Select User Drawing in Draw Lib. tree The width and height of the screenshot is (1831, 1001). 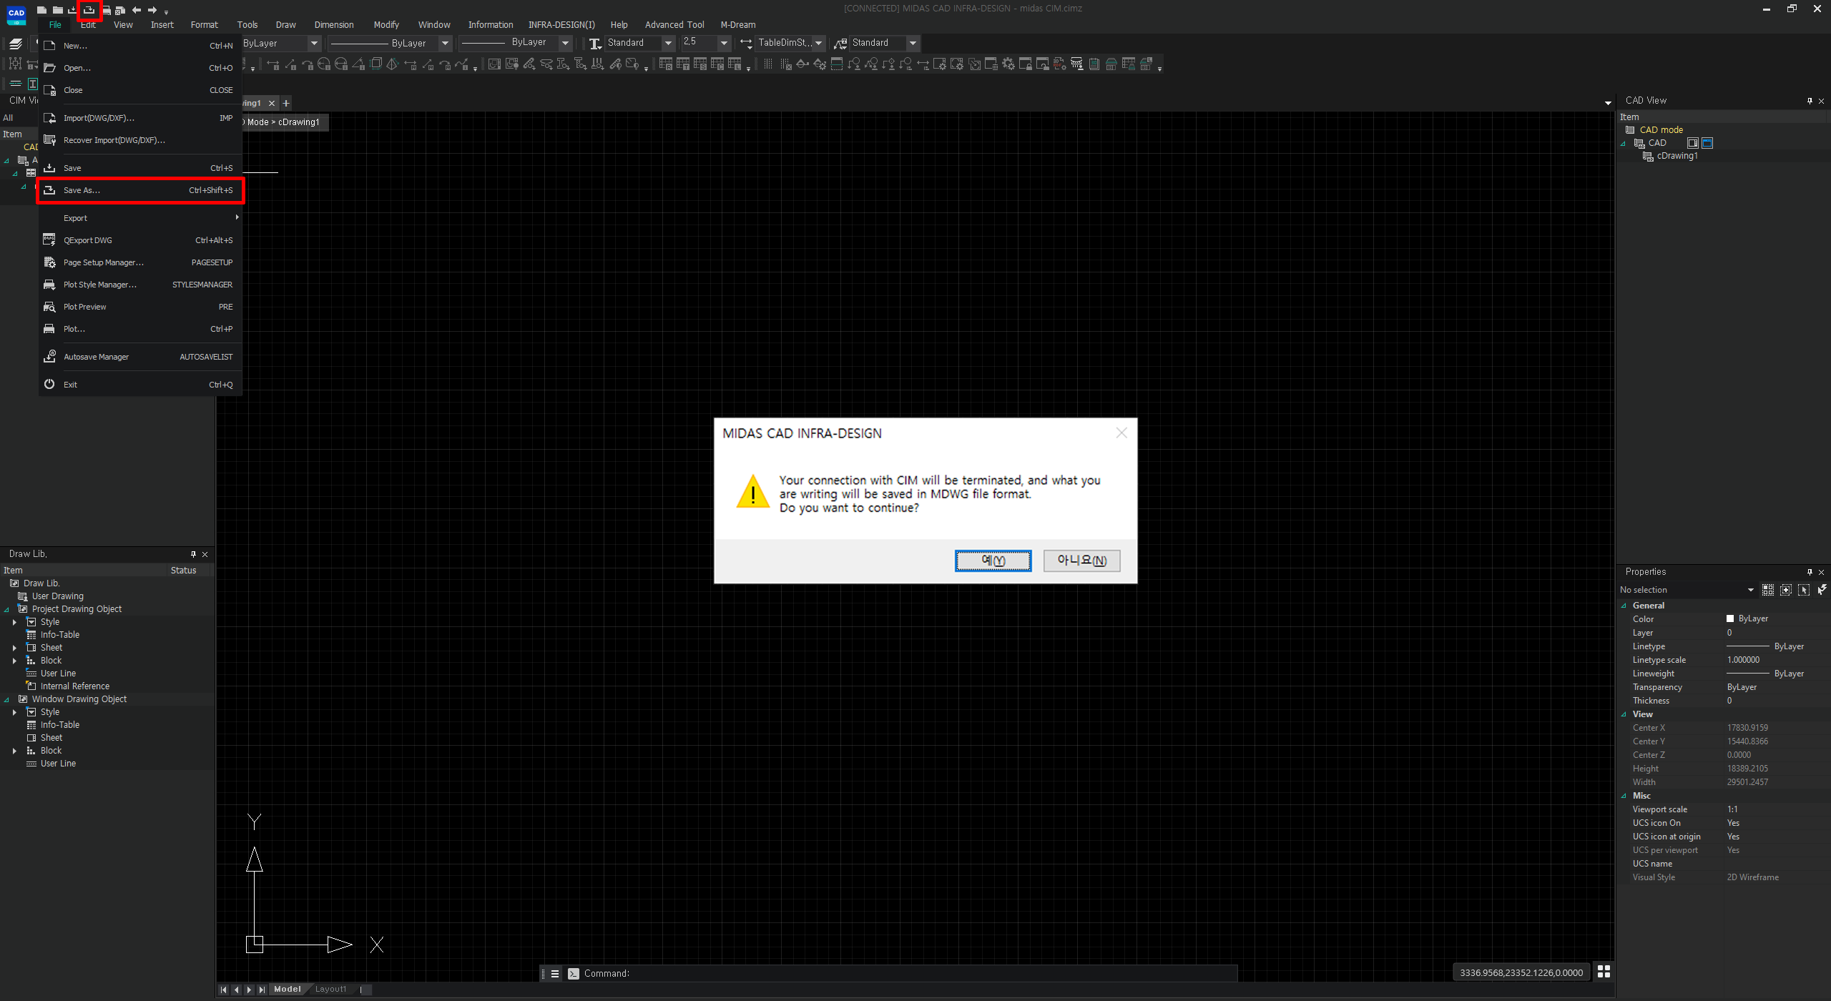point(57,596)
